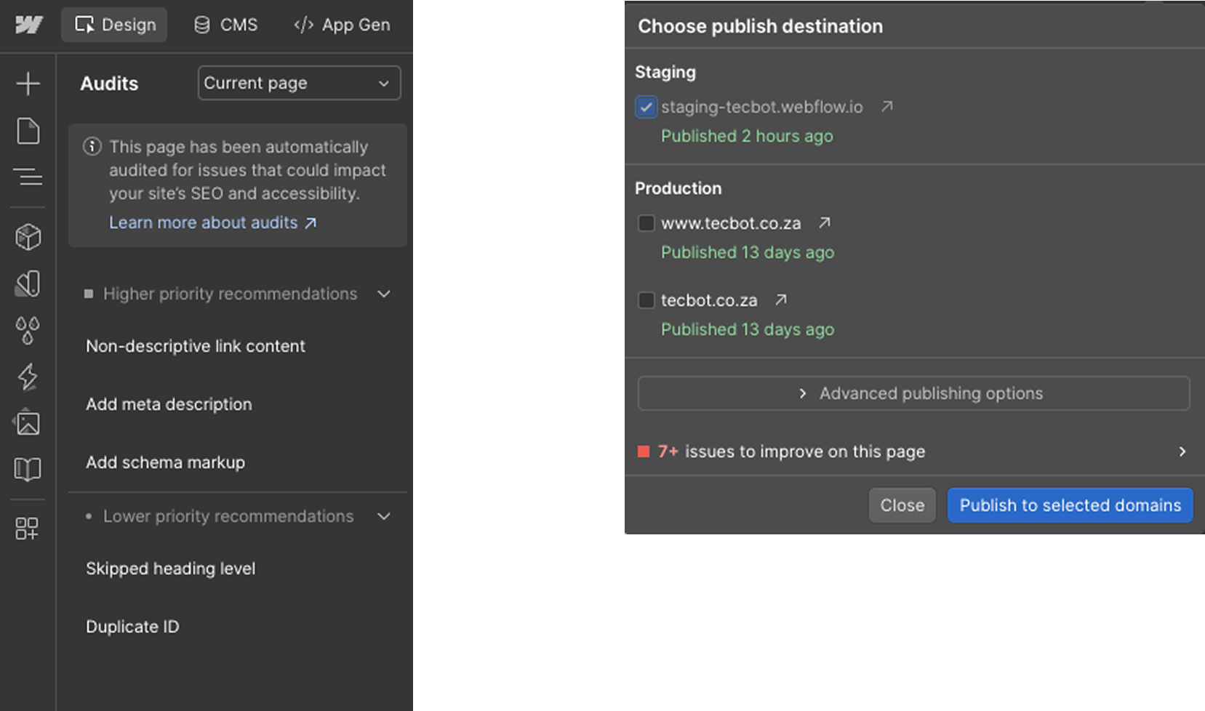Open the Current page audits dropdown
Viewport: 1205px width, 711px height.
click(299, 83)
